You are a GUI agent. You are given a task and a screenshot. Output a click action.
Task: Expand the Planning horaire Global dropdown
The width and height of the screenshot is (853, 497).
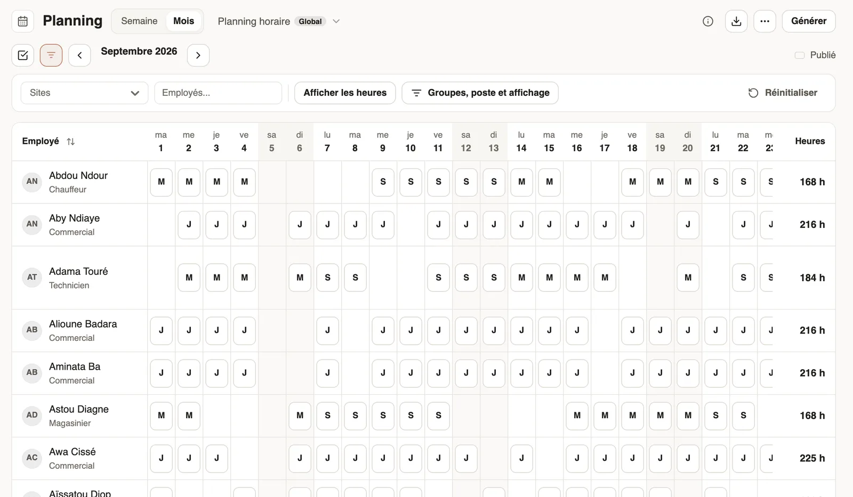(x=279, y=21)
